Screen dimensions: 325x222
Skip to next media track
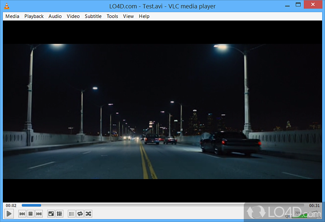point(39,213)
